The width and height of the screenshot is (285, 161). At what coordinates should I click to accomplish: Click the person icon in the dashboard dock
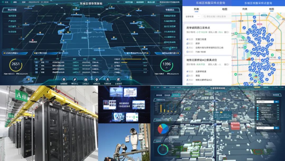click(75, 80)
